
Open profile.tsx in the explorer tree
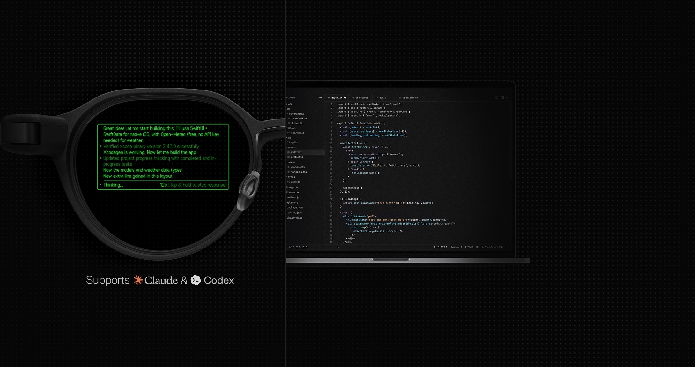pyautogui.click(x=297, y=157)
